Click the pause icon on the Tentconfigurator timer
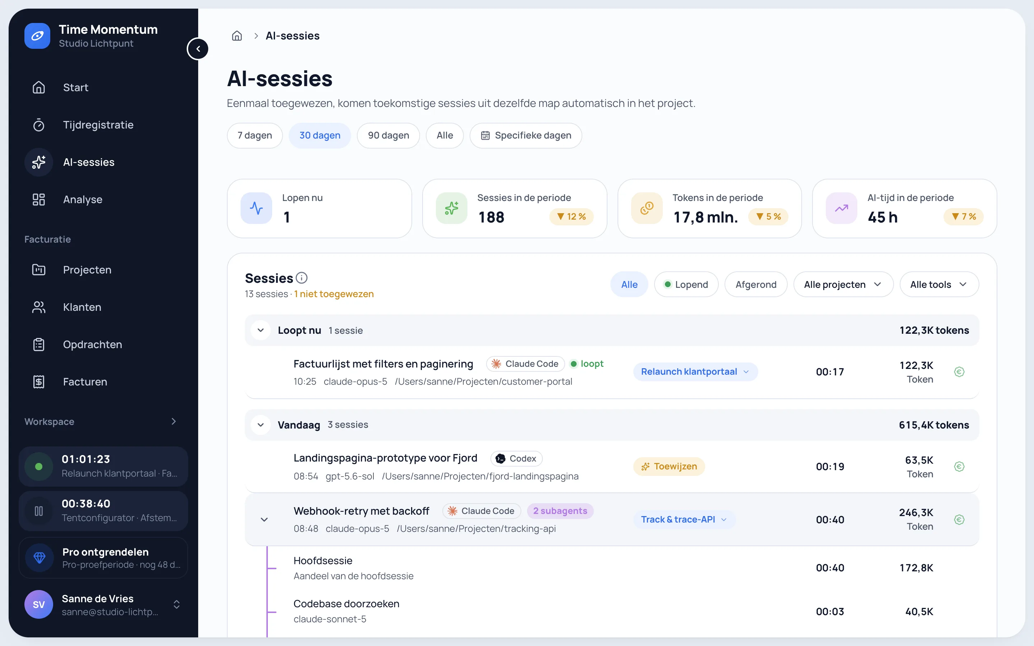Image resolution: width=1034 pixels, height=646 pixels. [x=39, y=511]
